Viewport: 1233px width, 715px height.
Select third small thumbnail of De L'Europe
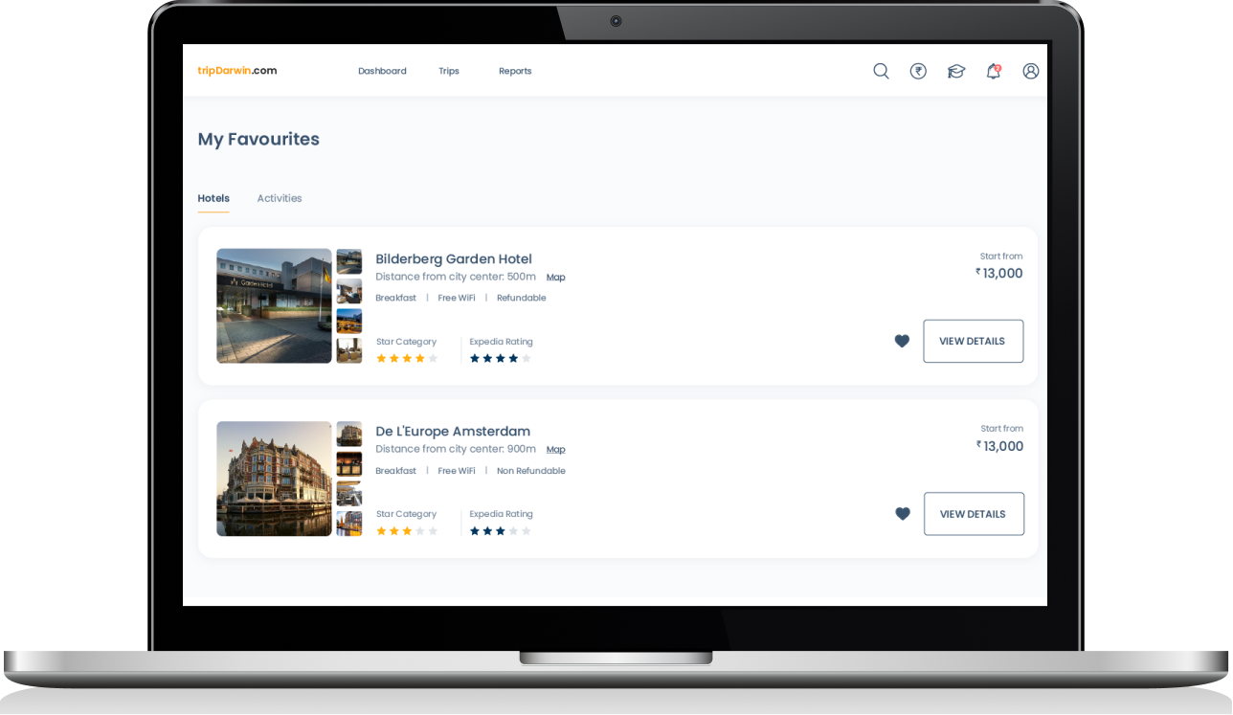tap(349, 493)
